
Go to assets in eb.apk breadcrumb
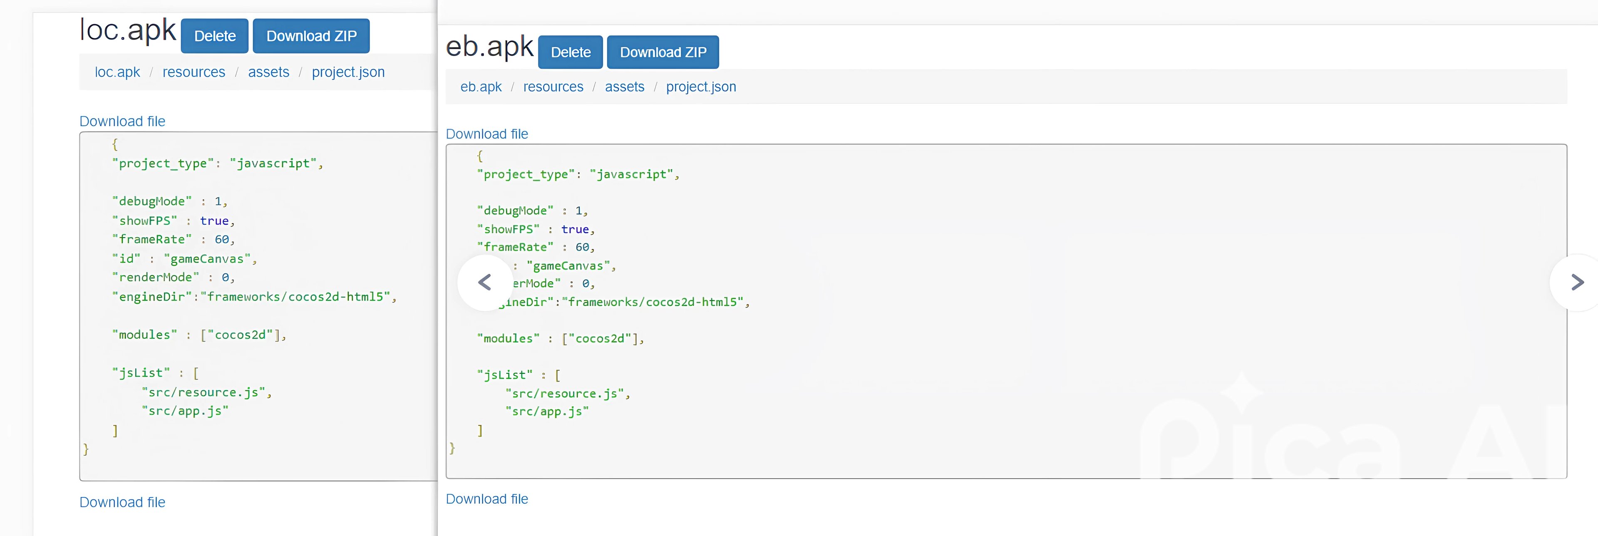point(625,87)
